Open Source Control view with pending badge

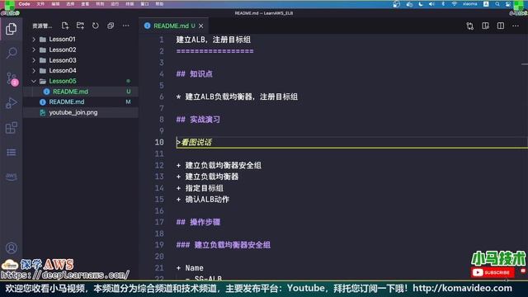click(12, 79)
